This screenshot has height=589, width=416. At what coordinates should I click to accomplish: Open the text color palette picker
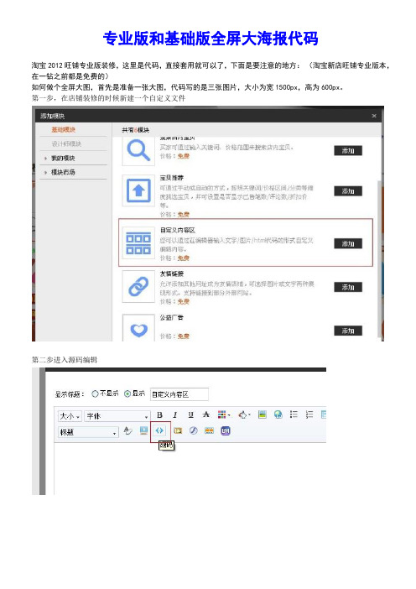[223, 414]
